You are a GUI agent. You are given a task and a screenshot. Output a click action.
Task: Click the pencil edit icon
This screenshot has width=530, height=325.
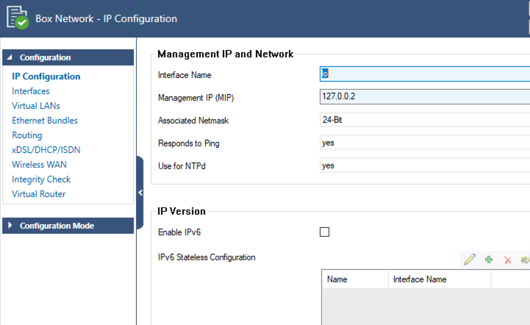click(x=469, y=260)
